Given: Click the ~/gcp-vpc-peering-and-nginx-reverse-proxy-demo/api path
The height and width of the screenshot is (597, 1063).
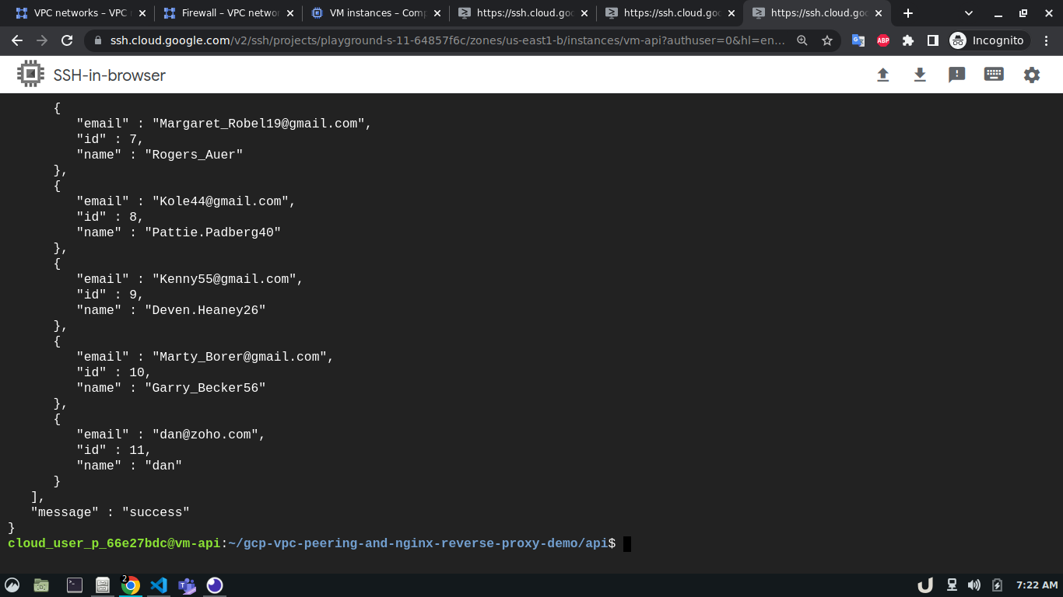Looking at the screenshot, I should tap(418, 543).
